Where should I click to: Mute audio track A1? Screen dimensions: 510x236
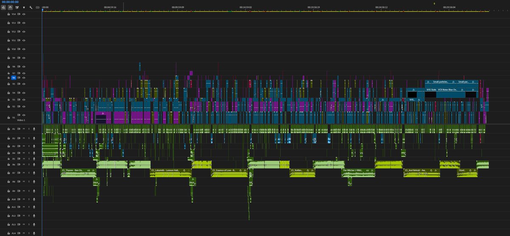tap(24, 129)
